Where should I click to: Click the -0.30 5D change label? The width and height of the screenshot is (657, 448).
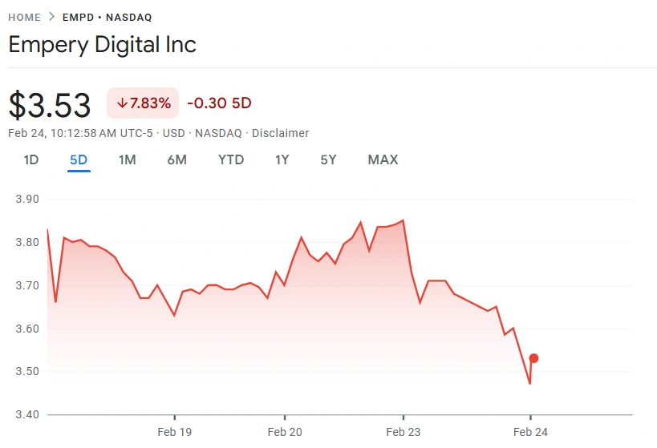click(219, 103)
